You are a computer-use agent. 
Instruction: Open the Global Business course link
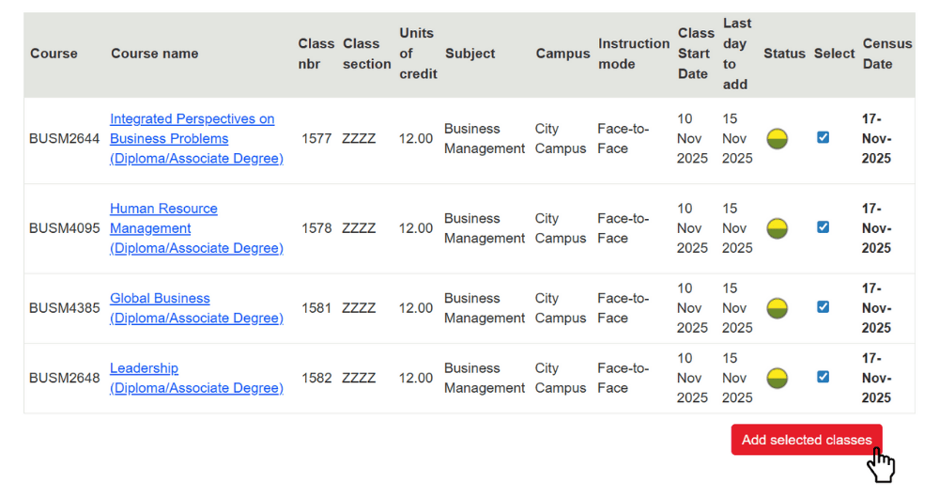[160, 298]
